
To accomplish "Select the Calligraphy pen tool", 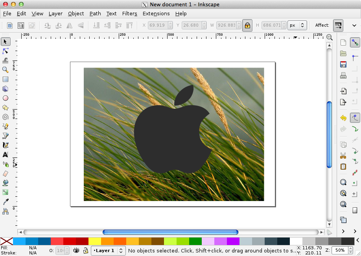I will (x=6, y=145).
